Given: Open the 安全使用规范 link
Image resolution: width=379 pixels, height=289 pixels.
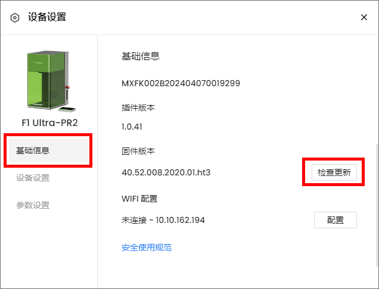Looking at the screenshot, I should point(147,247).
